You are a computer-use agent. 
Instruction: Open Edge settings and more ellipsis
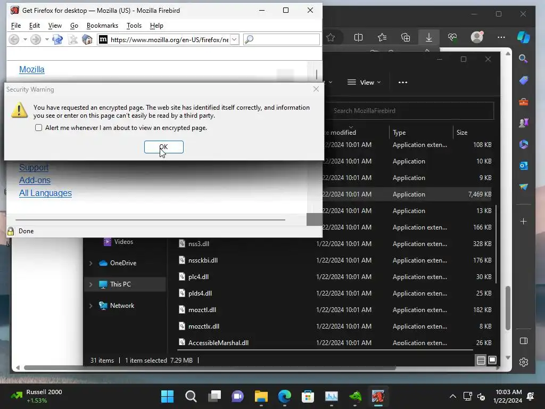[x=501, y=37]
